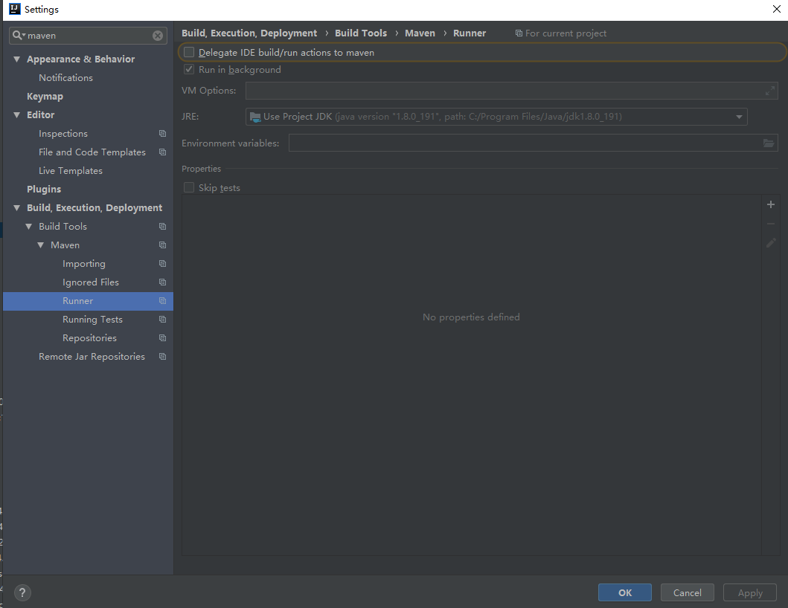
Task: Add a new Maven property with plus icon
Action: click(770, 204)
